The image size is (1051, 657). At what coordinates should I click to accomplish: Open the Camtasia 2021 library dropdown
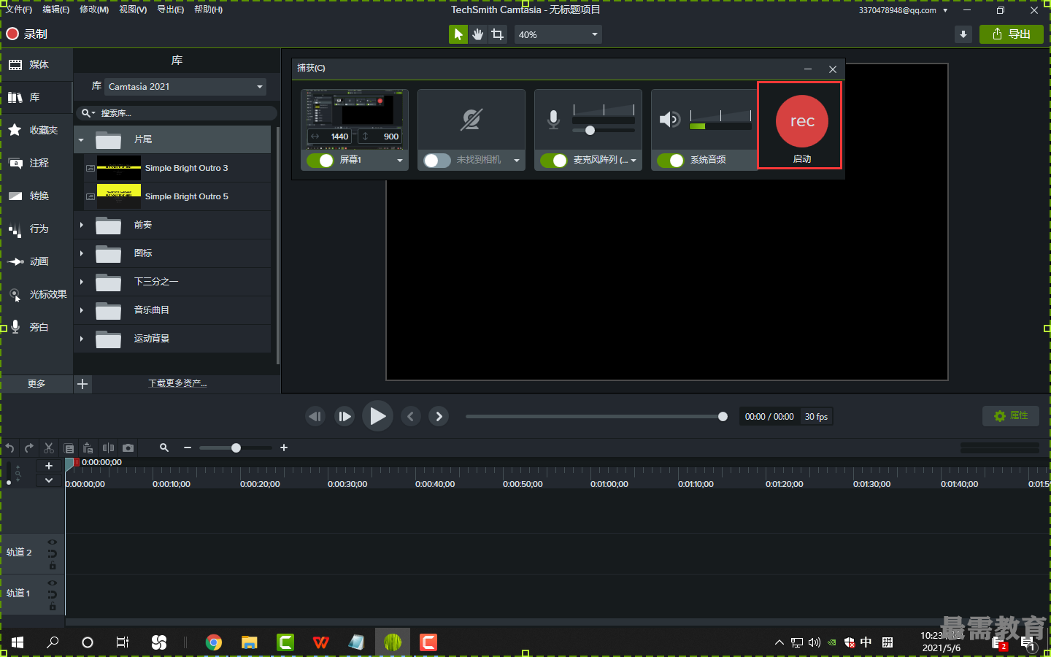click(x=185, y=87)
